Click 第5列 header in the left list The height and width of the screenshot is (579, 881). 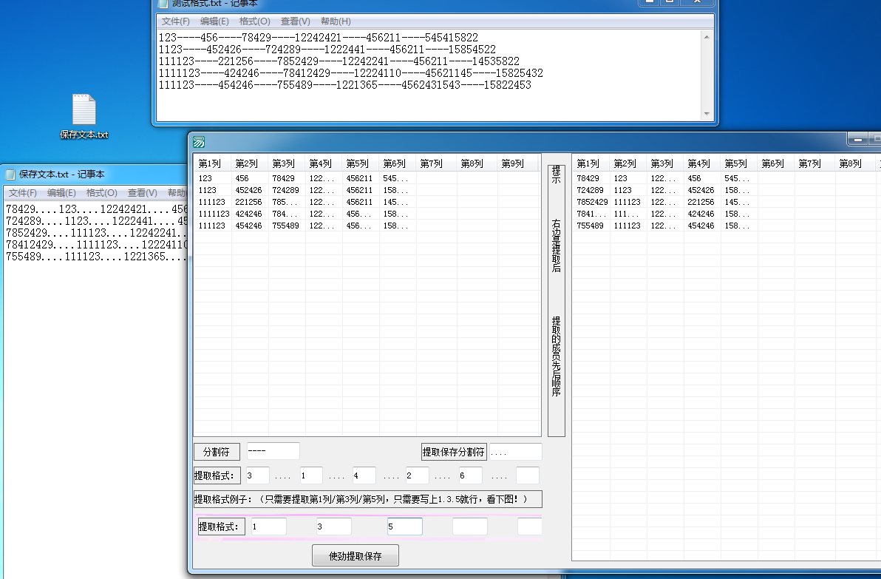point(361,163)
